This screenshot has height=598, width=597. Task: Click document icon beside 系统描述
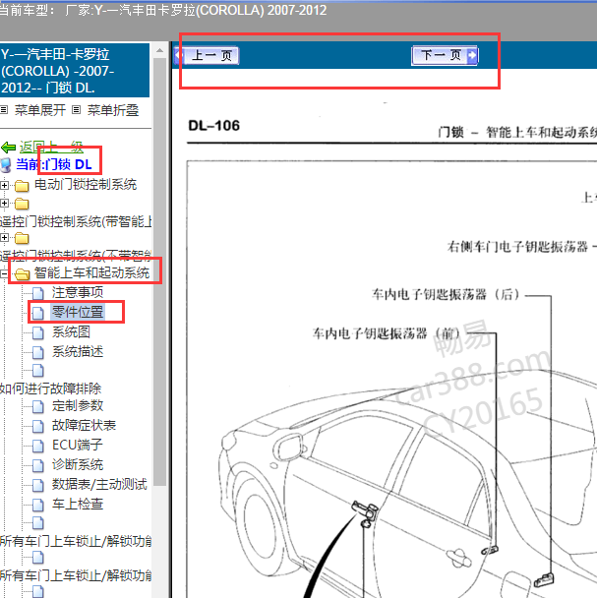[x=37, y=352]
